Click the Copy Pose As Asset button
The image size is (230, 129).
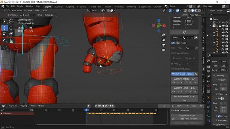(x=188, y=119)
